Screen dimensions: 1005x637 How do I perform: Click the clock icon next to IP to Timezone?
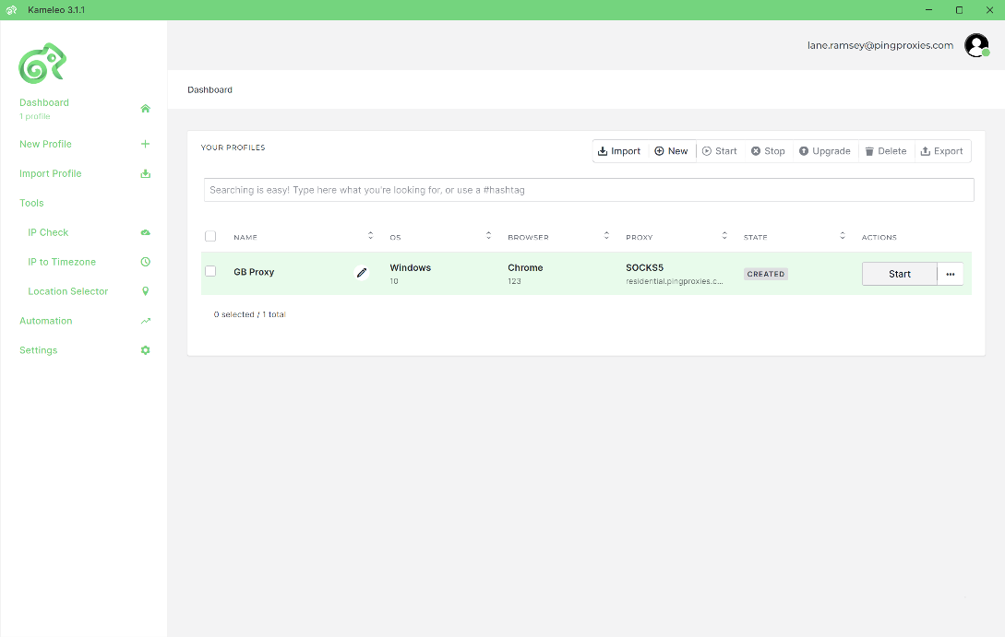coord(146,262)
